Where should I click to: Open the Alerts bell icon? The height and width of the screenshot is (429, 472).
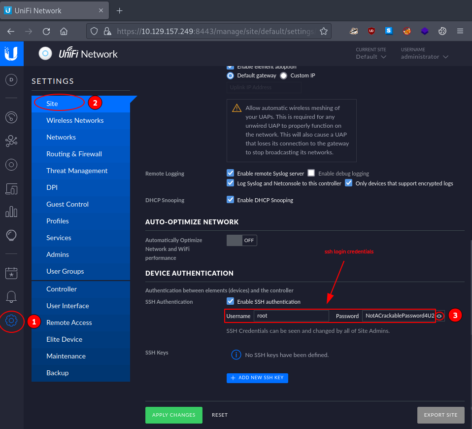[11, 296]
